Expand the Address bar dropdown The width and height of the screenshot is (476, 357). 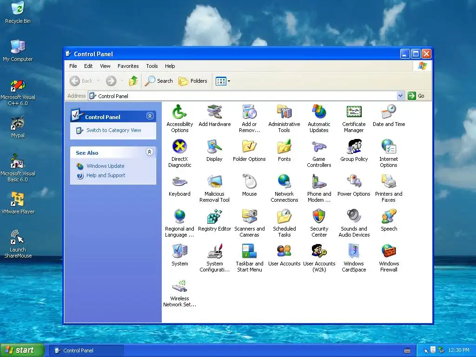pos(400,96)
